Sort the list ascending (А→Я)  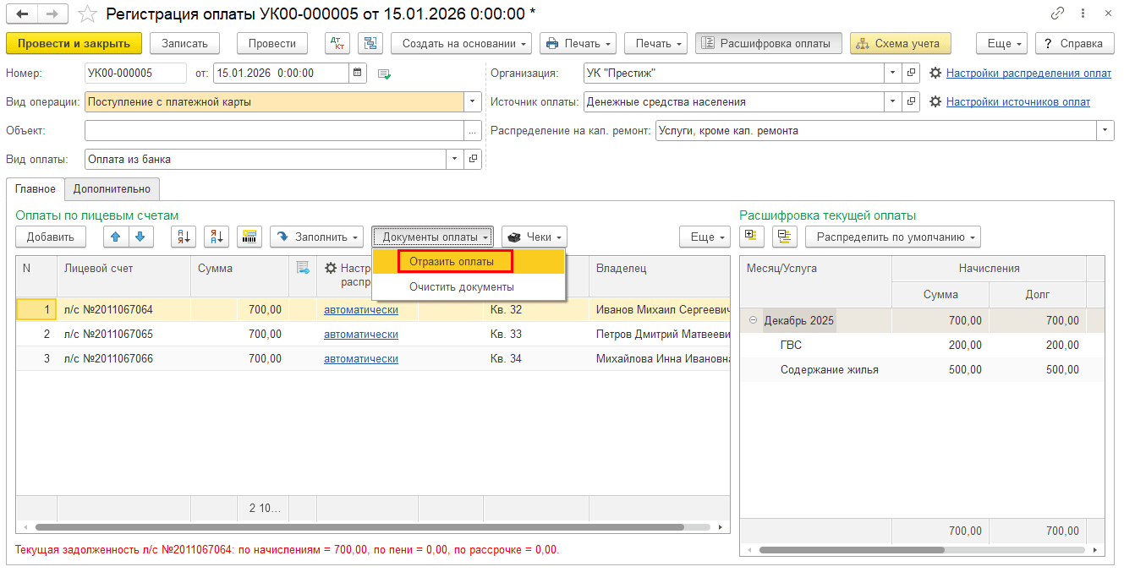(x=184, y=237)
